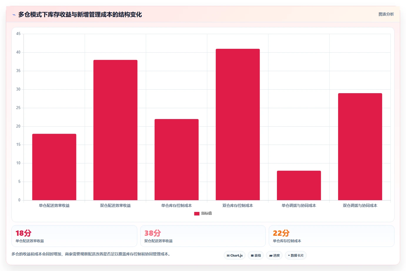This screenshot has height=271, width=406.
Task: Click the y-axis value 40
Action: coord(18,52)
